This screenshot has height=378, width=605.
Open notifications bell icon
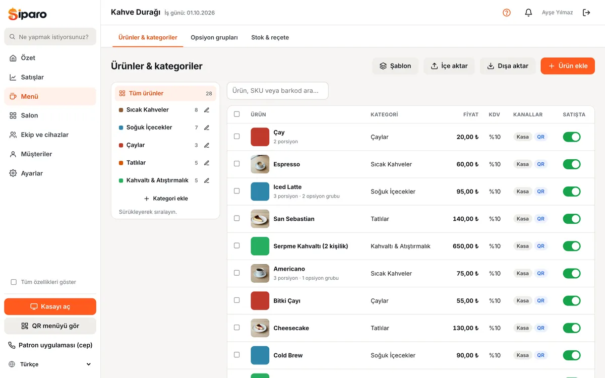(528, 13)
